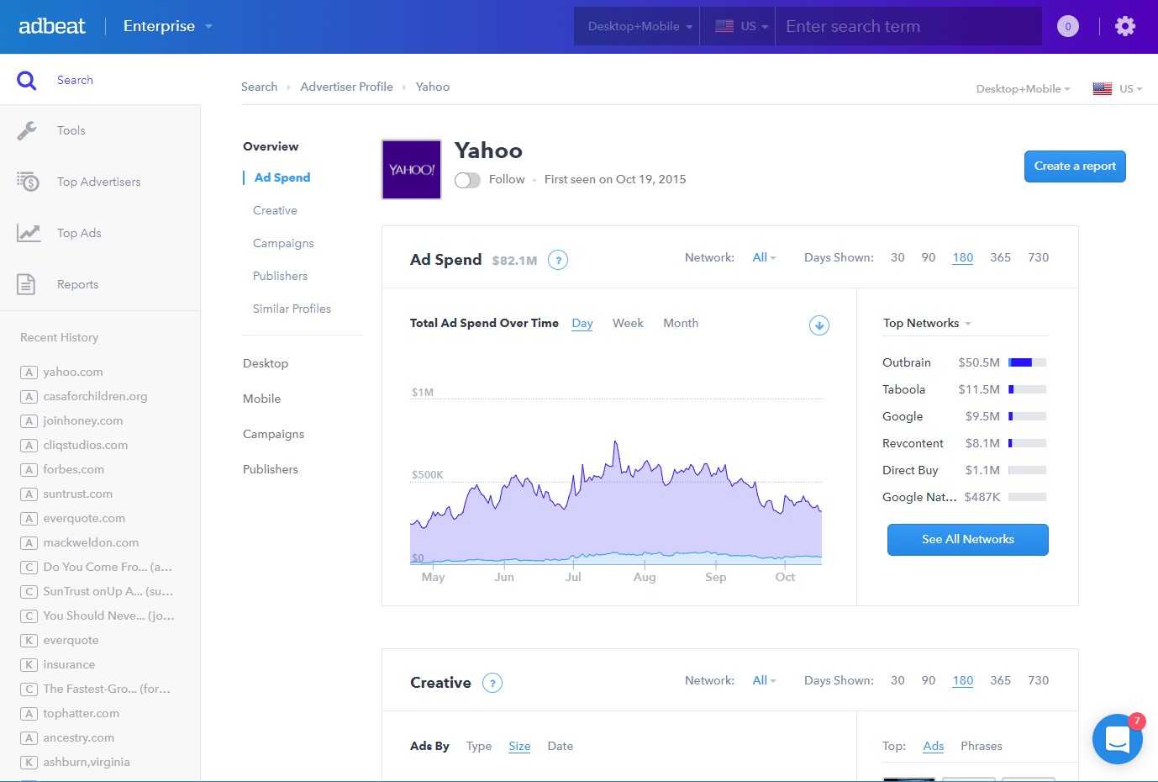The height and width of the screenshot is (782, 1158).
Task: Expand the Top Networks dropdown
Action: pyautogui.click(x=927, y=323)
